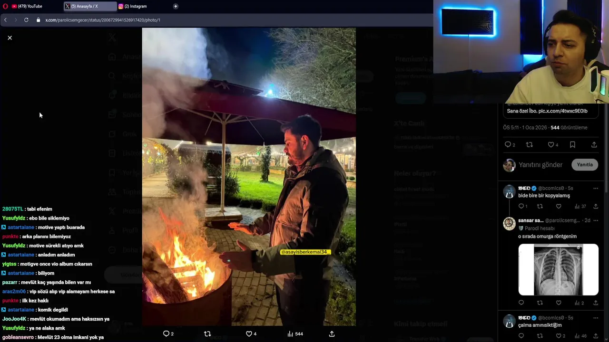The height and width of the screenshot is (342, 609).
Task: Share the main post from side panel
Action: (x=594, y=144)
